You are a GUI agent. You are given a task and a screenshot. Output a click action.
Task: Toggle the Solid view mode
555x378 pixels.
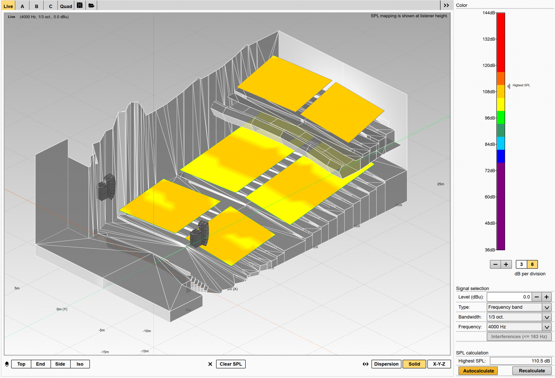(414, 364)
